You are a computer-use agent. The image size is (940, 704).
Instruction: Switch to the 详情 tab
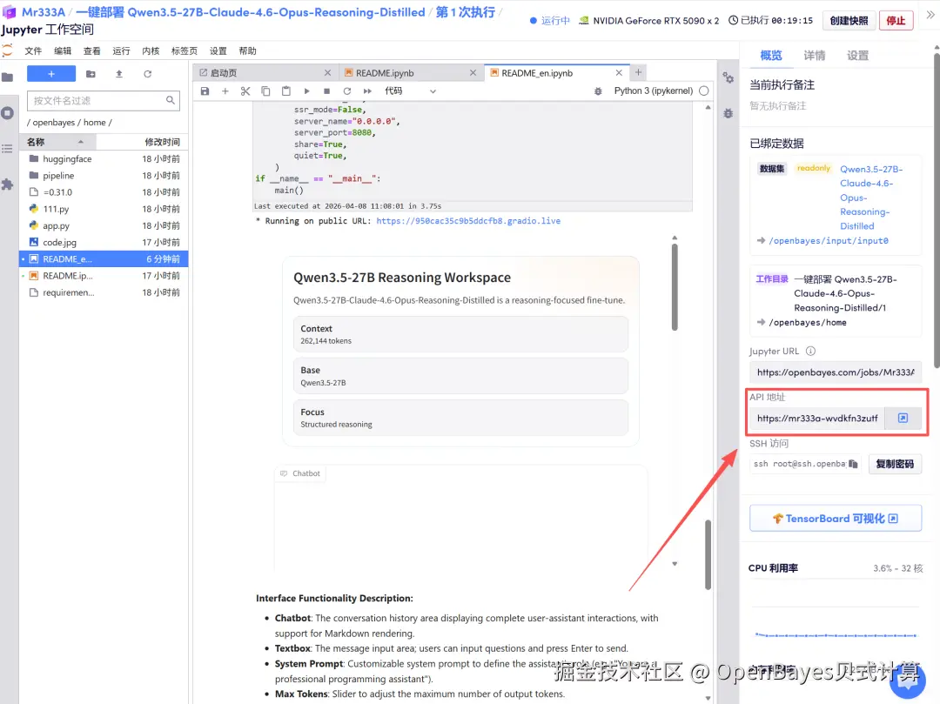point(814,56)
